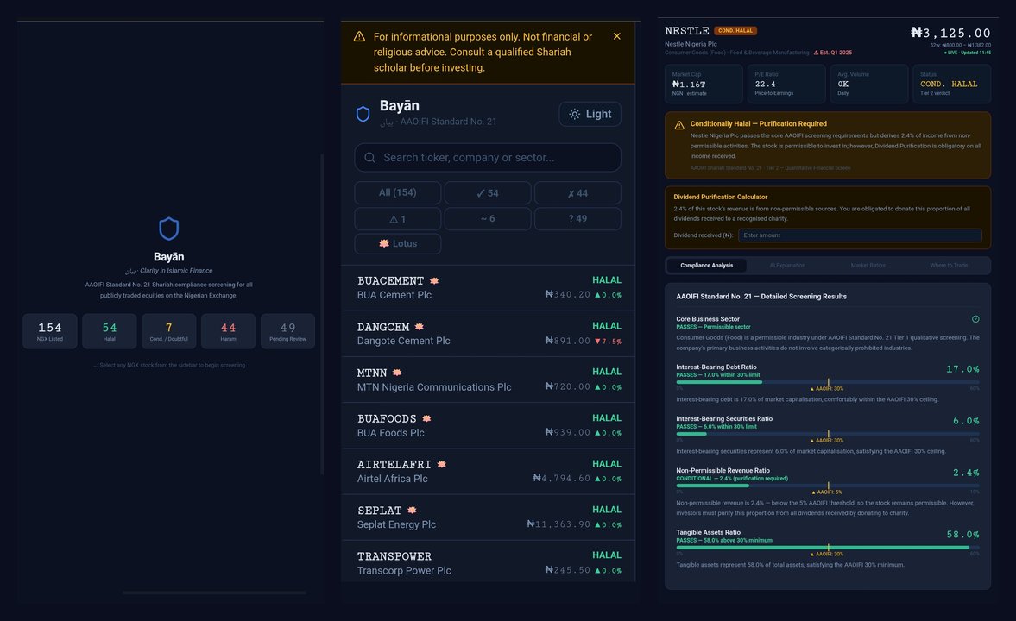Toggle the Lotus filter chip
This screenshot has height=621, width=1016.
(x=398, y=243)
